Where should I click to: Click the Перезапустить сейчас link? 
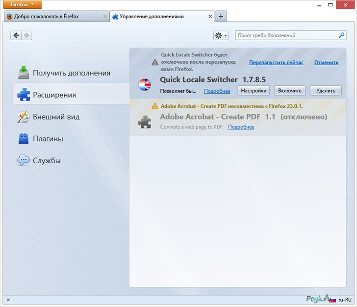coord(276,62)
